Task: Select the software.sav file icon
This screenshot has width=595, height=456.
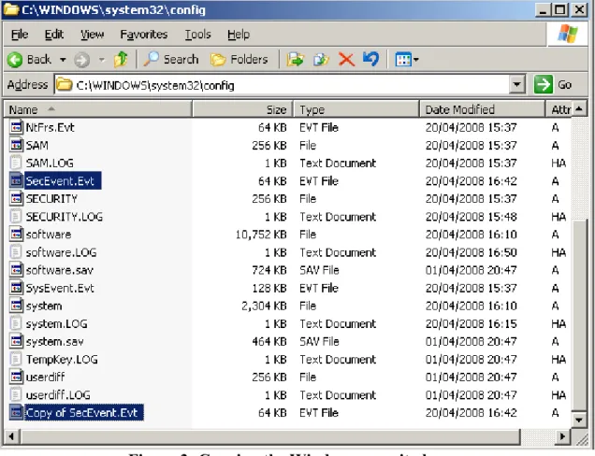Action: 16,270
